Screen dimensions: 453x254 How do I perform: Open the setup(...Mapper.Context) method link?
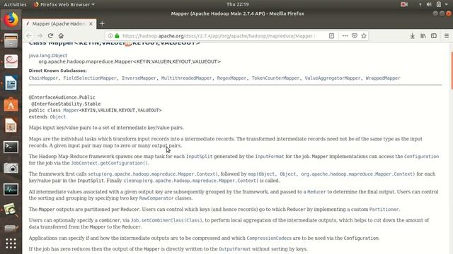click(153, 174)
